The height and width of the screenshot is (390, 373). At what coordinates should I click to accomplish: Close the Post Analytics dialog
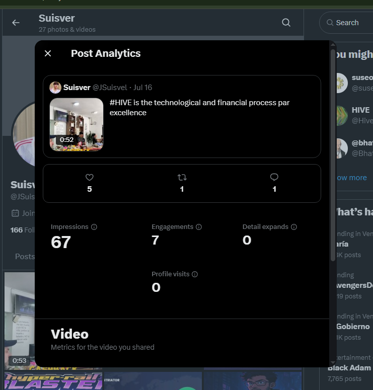pyautogui.click(x=48, y=53)
